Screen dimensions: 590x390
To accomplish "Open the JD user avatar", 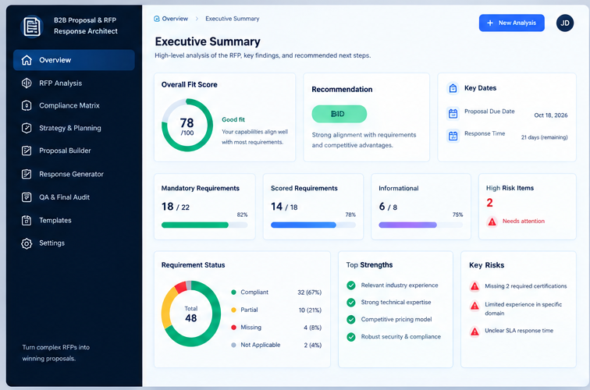I will coord(565,23).
